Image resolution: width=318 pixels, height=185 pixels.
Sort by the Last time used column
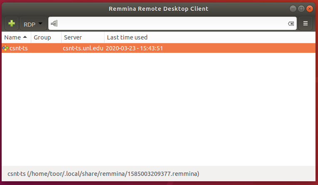point(127,37)
